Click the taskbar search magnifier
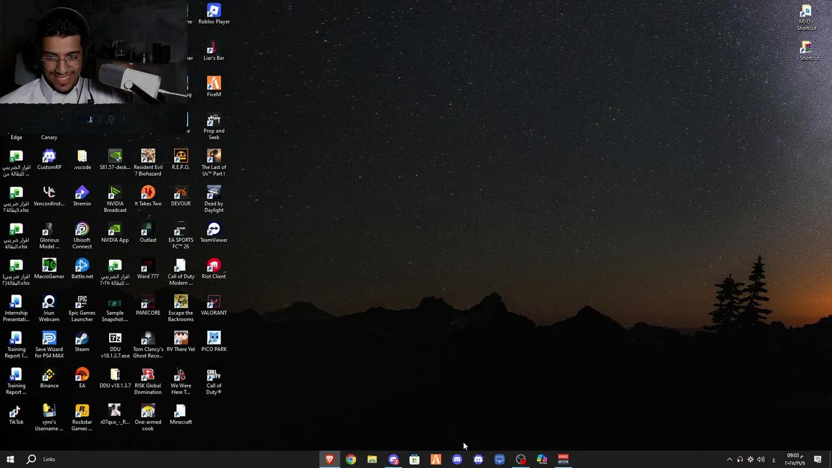Viewport: 832px width, 468px height. coord(31,460)
